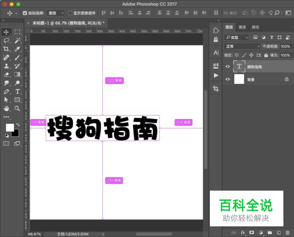This screenshot has height=237, width=294.
Task: Select the Horizontal Type tool
Action: (x=17, y=91)
